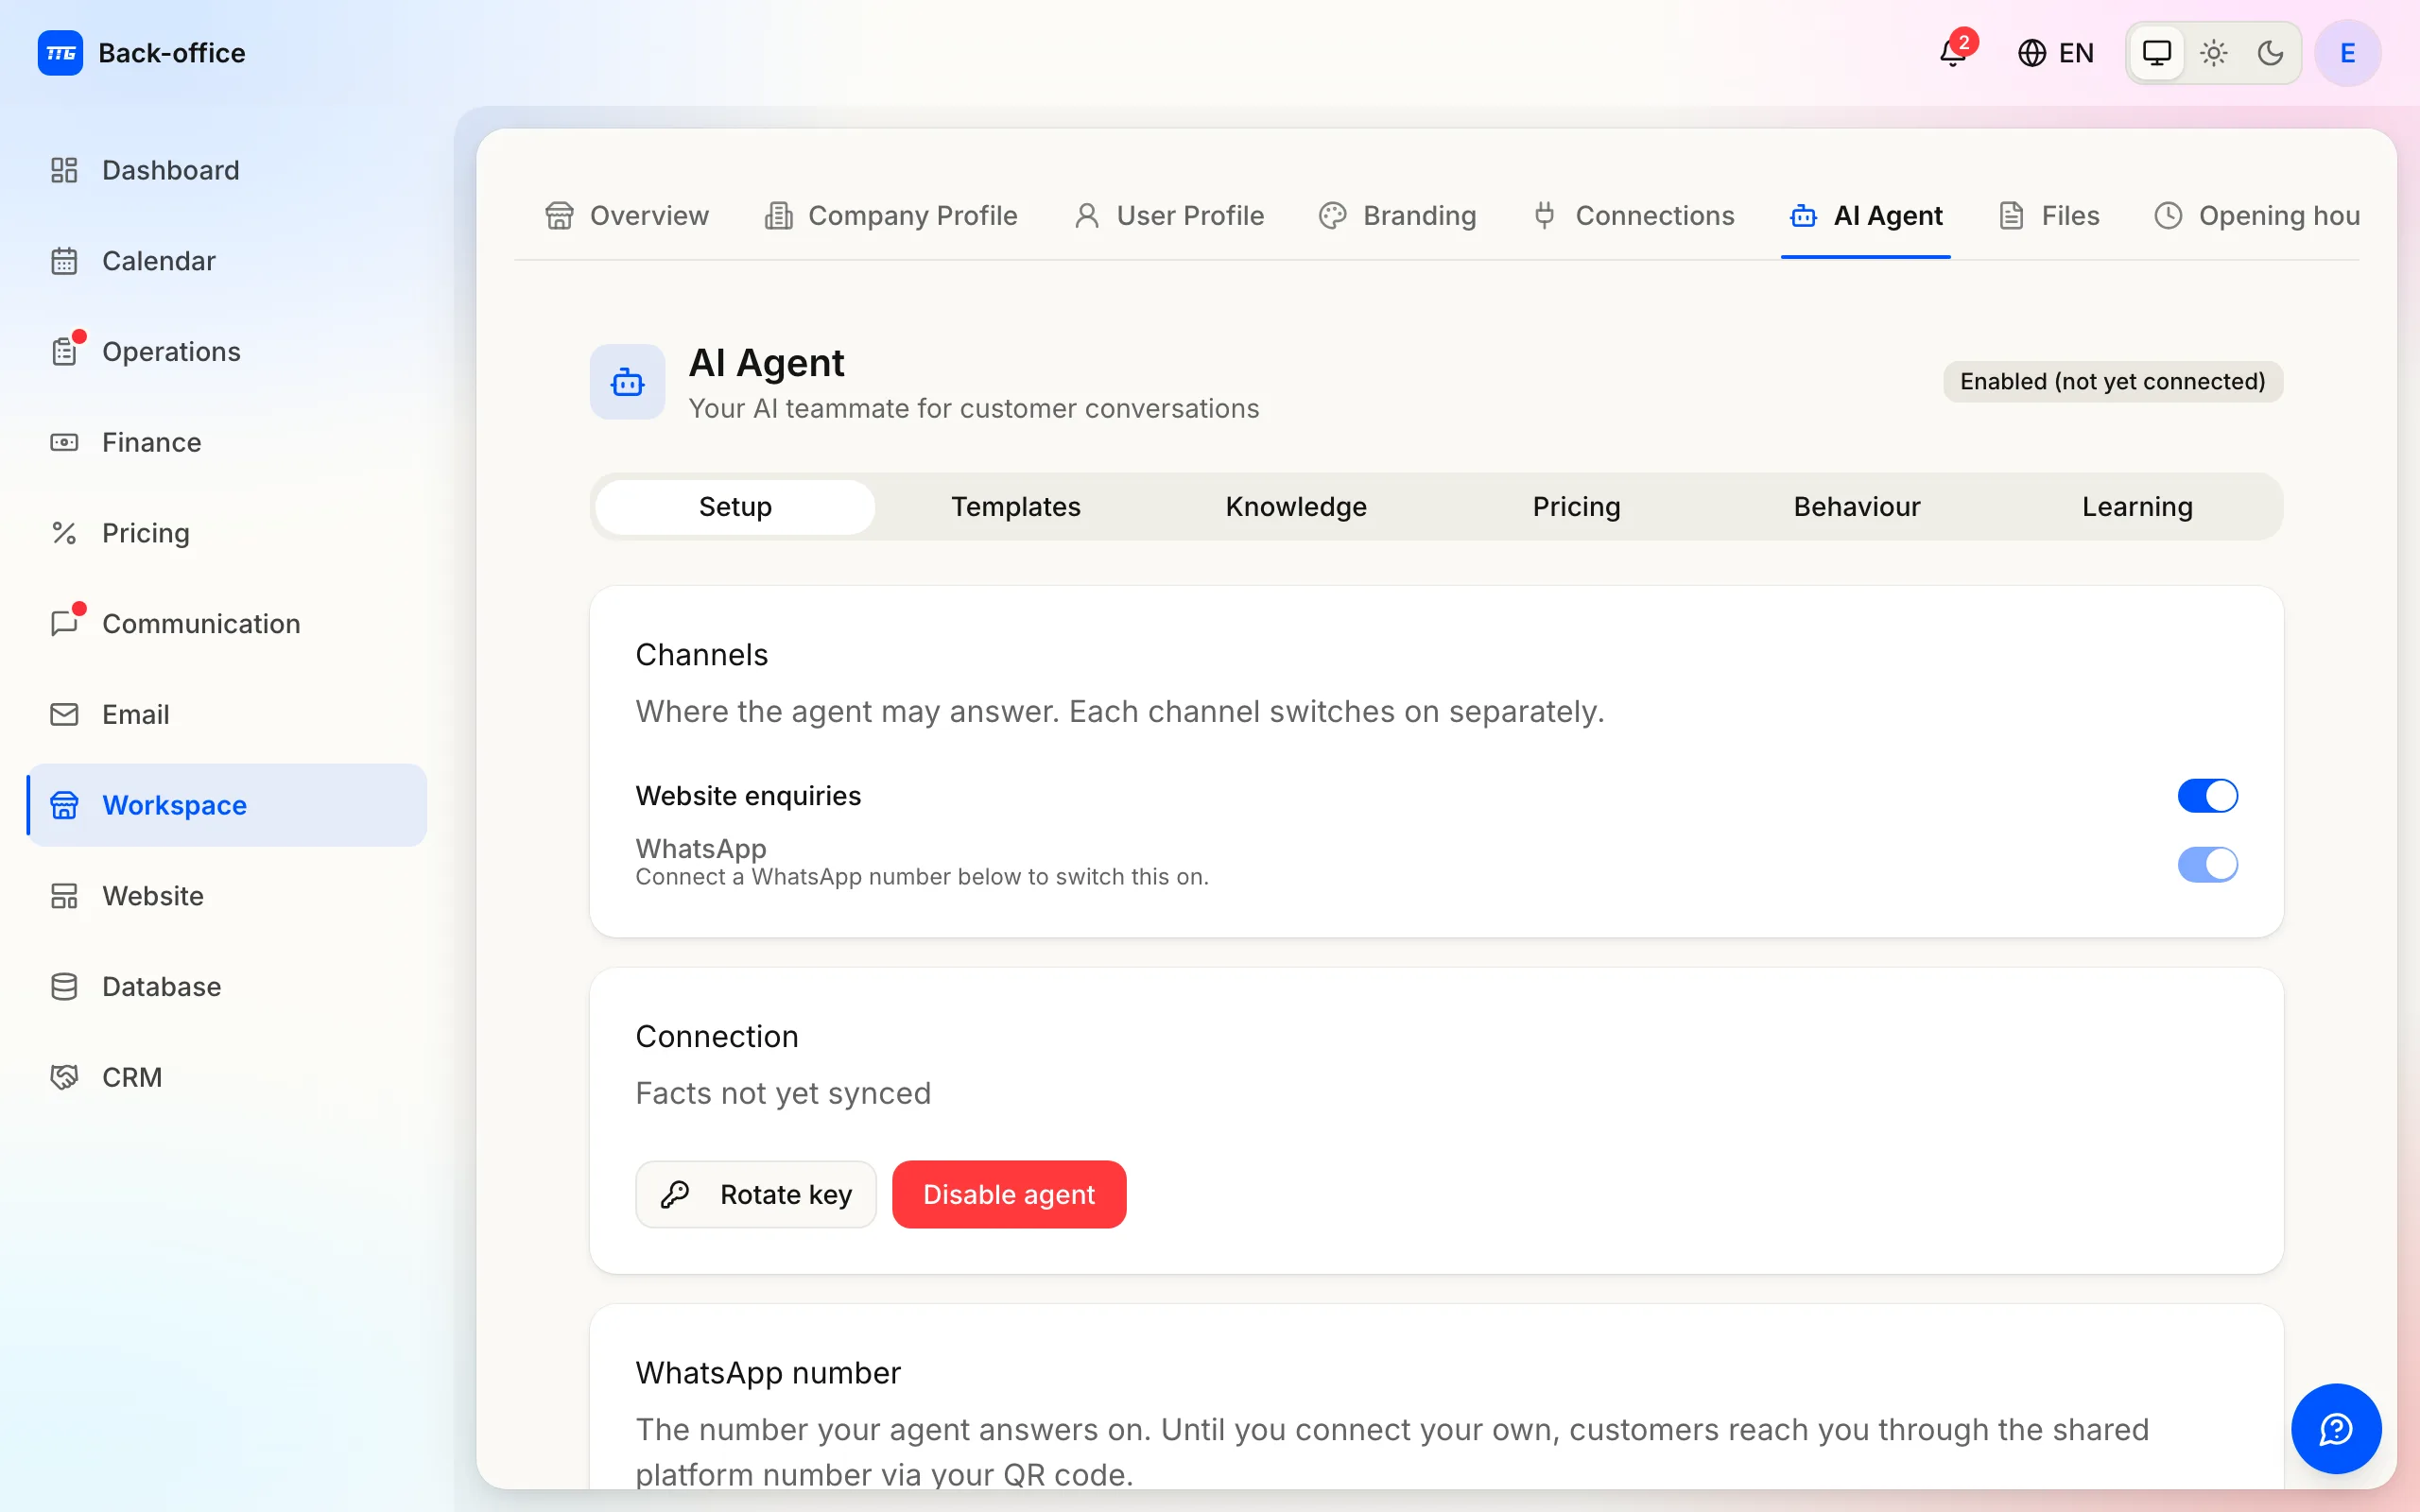Select Learning sub-tab
2420x1512 pixels.
pos(2138,507)
